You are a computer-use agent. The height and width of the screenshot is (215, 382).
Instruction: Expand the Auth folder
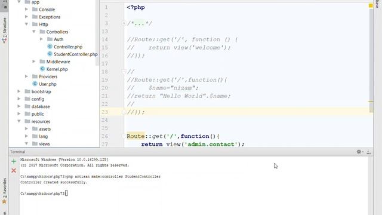point(41,39)
